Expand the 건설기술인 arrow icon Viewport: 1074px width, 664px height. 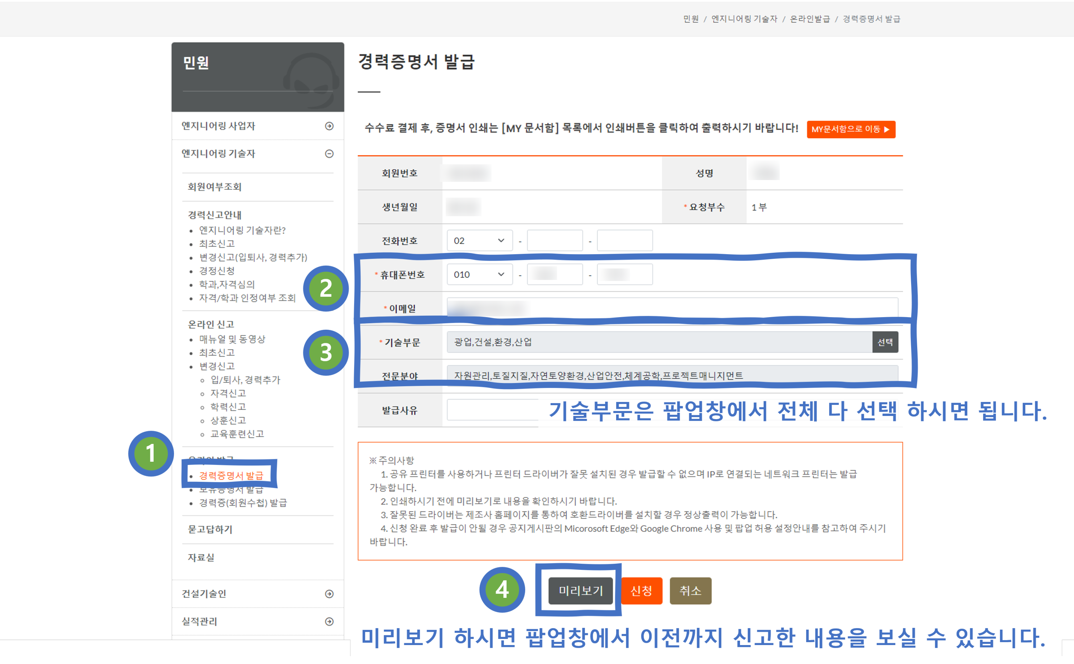329,594
